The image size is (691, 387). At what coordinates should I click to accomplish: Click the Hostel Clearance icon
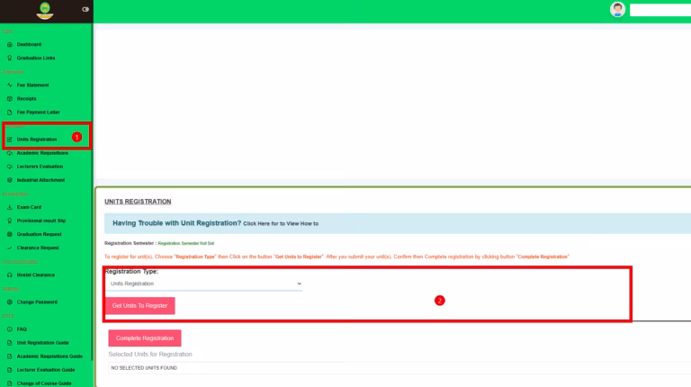click(10, 275)
